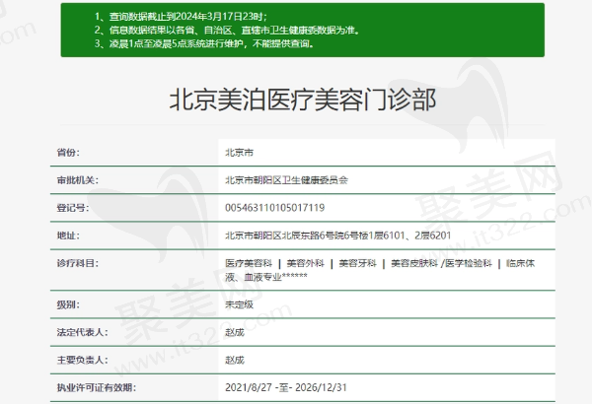Select the 主要负责人 label
Image resolution: width=592 pixels, height=404 pixels.
[x=82, y=361]
